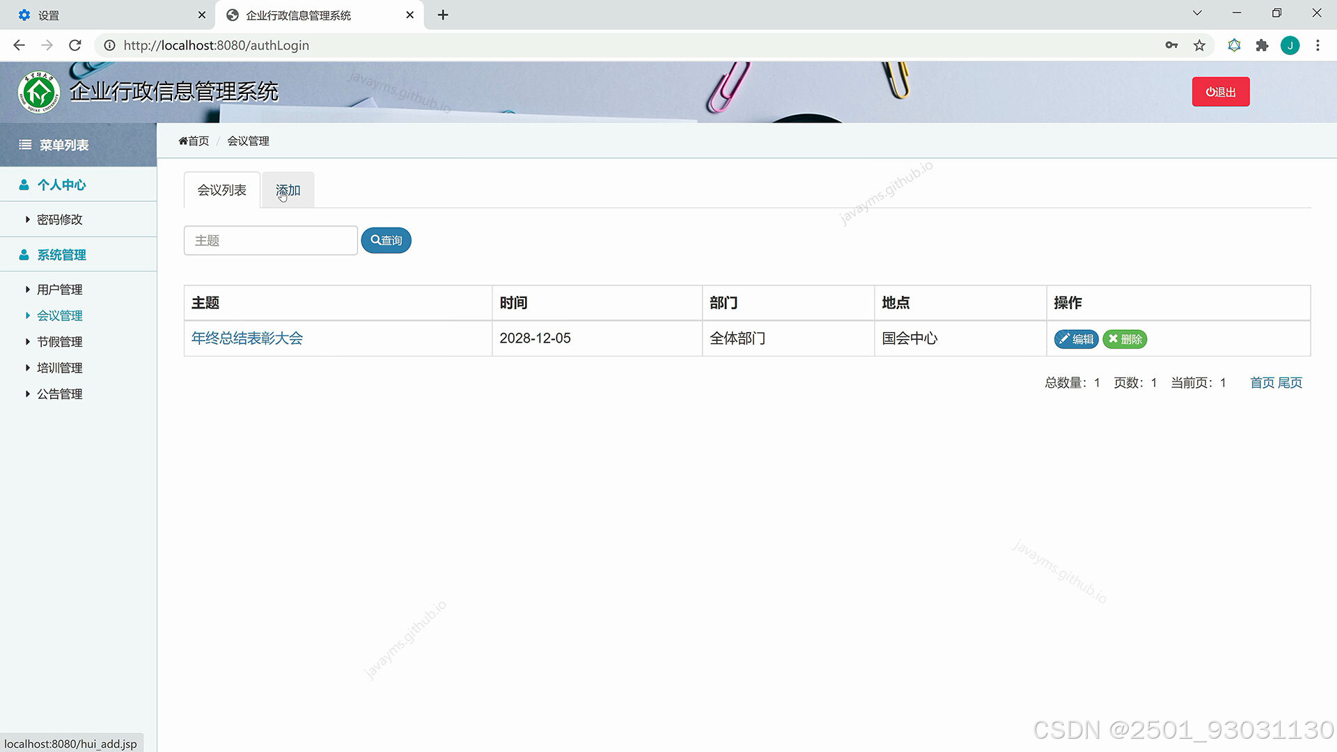The image size is (1337, 752).
Task: Open a new browser tab
Action: tap(443, 15)
